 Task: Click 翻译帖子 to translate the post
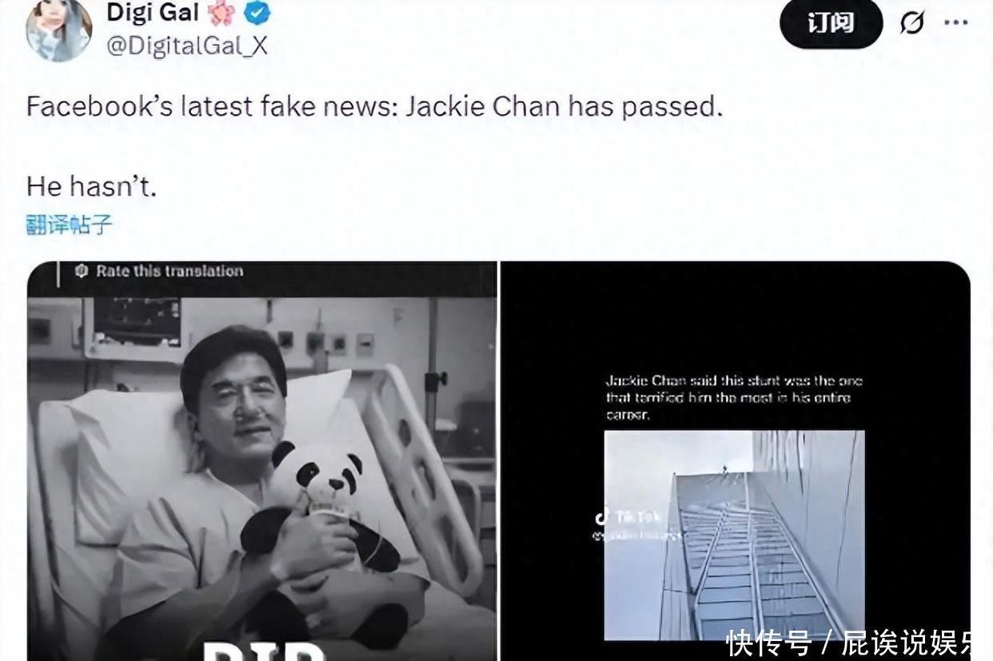click(69, 225)
